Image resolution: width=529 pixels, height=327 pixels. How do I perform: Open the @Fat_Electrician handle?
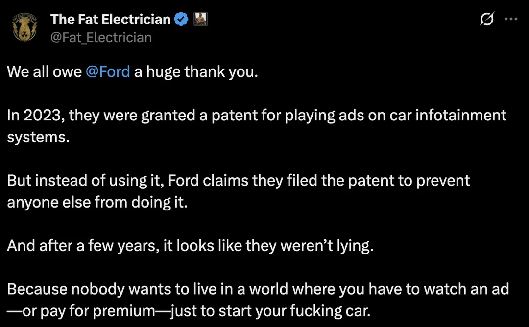pyautogui.click(x=101, y=37)
